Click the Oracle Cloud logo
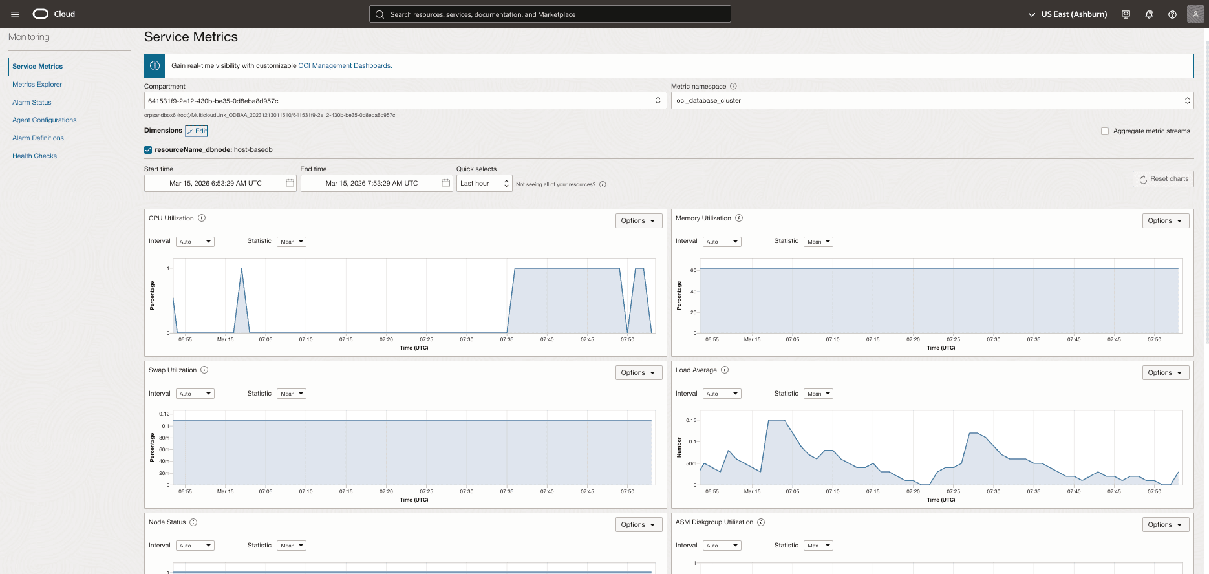The width and height of the screenshot is (1209, 574). click(x=54, y=14)
